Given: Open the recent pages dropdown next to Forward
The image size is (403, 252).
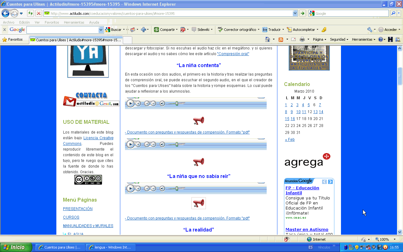Looking at the screenshot, I should 21,14.
